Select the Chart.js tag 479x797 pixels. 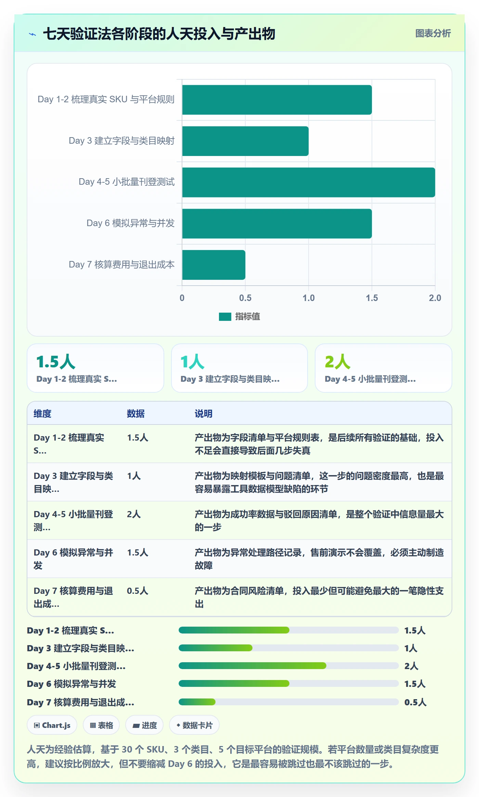(52, 725)
